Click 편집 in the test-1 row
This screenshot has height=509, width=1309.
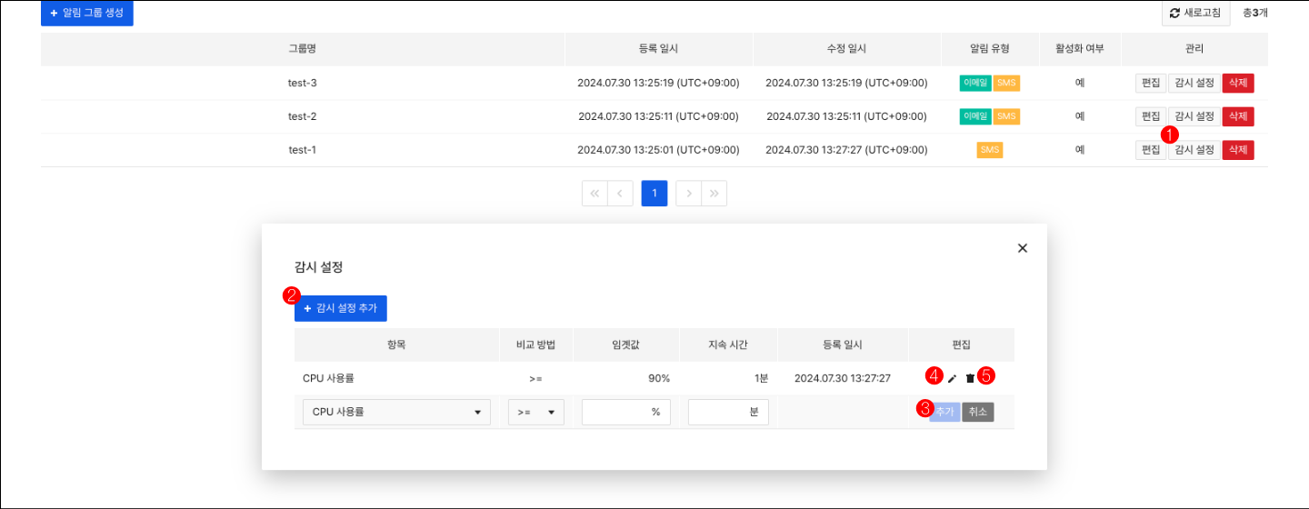[x=1151, y=150]
